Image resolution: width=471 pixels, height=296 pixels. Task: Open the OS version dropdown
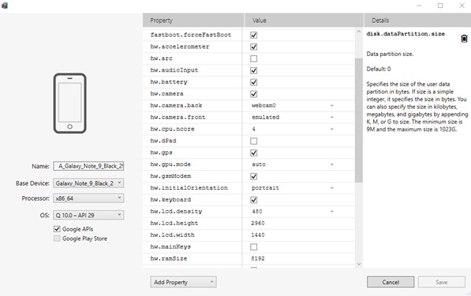[88, 215]
